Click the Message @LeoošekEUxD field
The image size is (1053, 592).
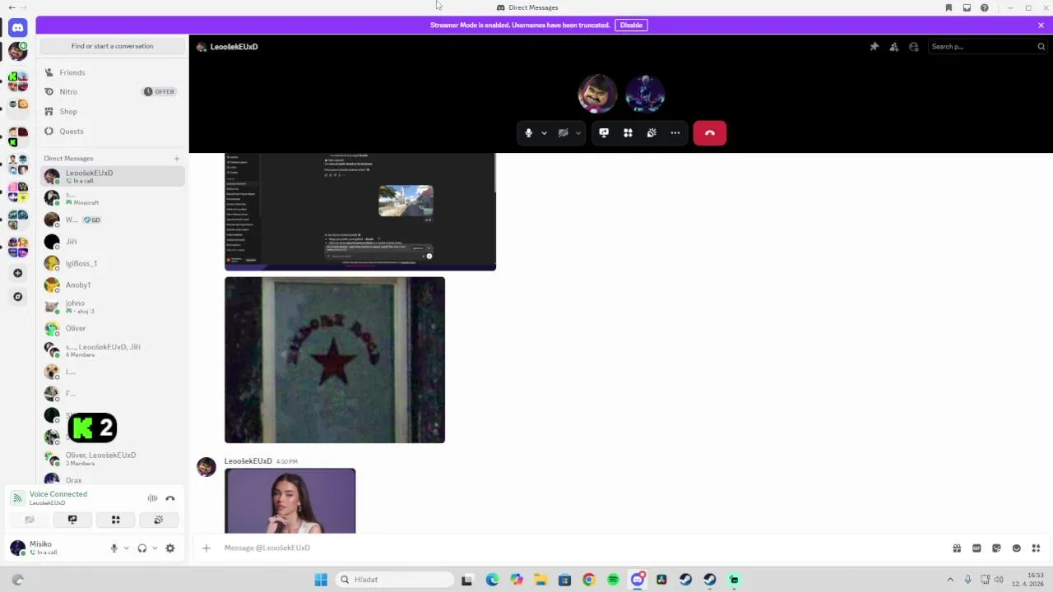[584, 548]
